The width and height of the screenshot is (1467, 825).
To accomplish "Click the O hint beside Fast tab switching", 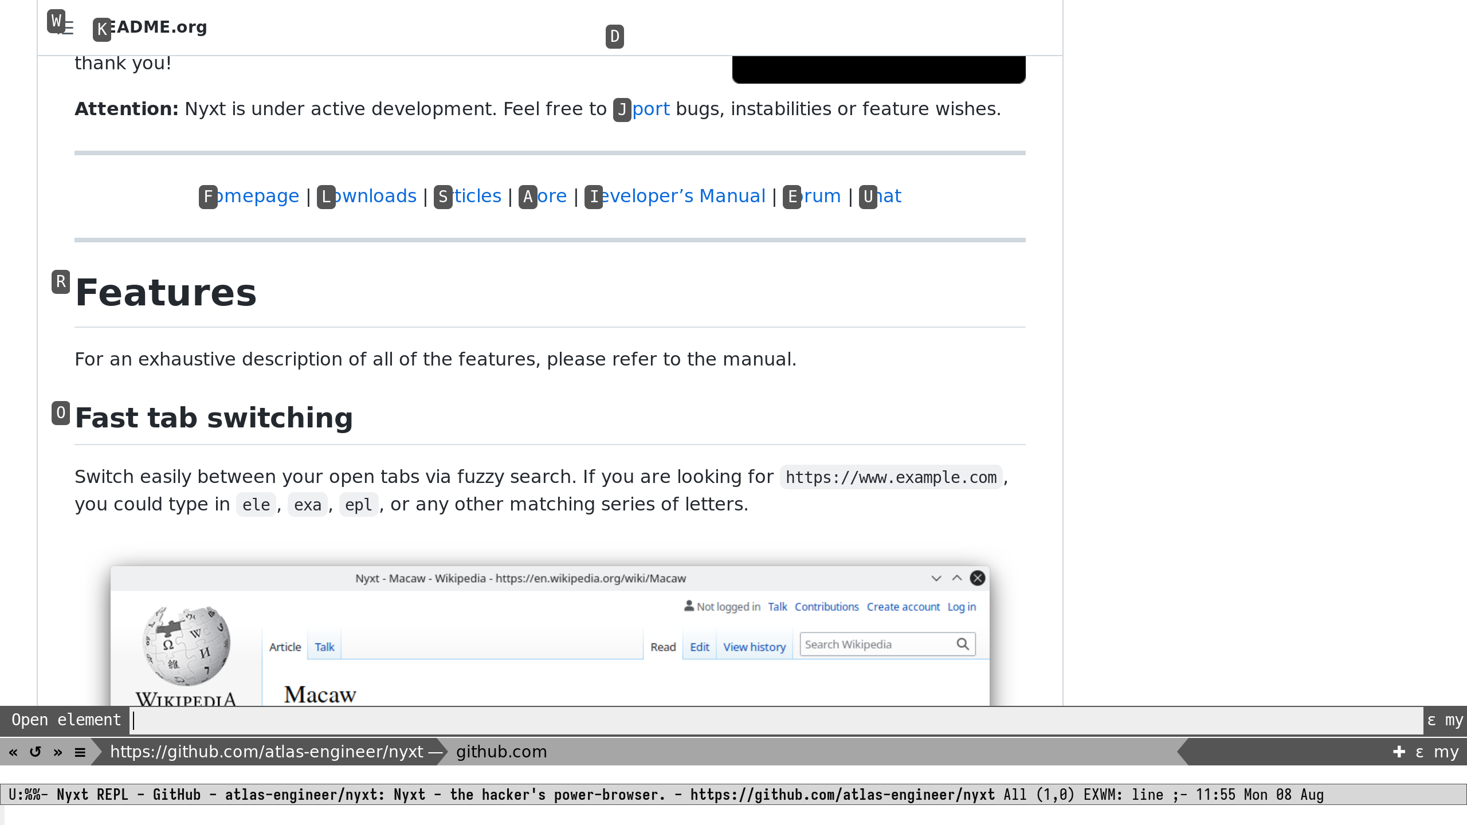I will point(61,413).
